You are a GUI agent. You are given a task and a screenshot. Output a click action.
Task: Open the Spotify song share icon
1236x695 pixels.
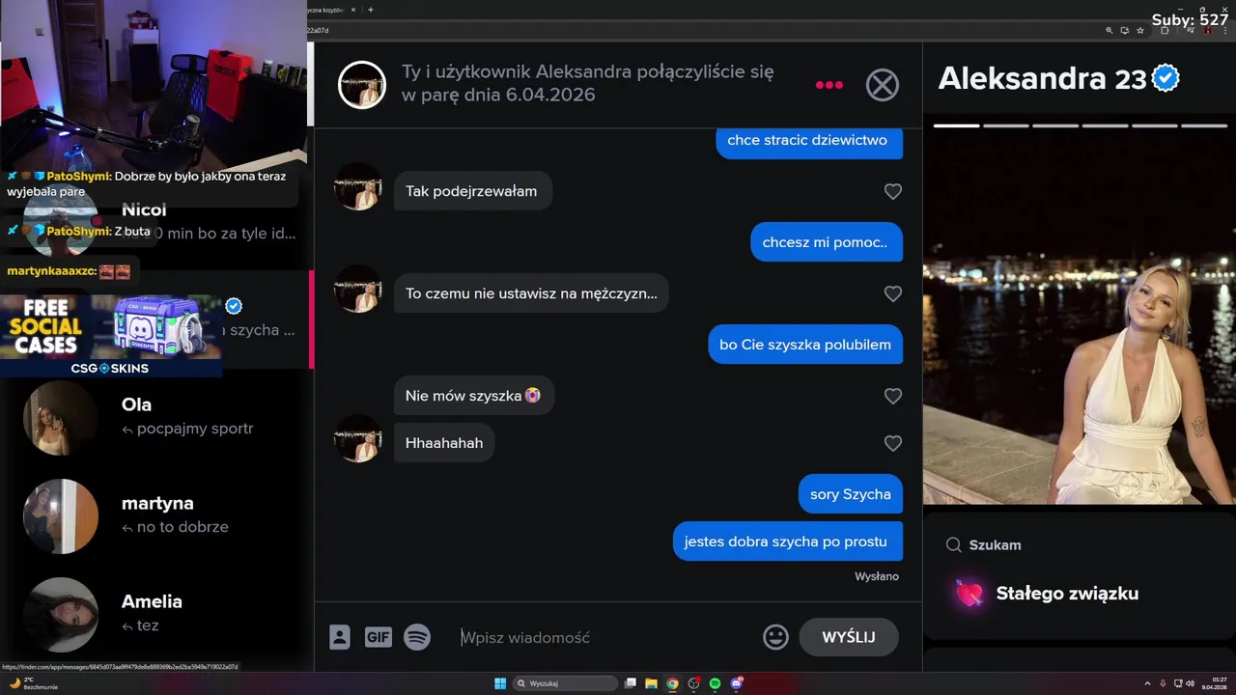click(417, 637)
